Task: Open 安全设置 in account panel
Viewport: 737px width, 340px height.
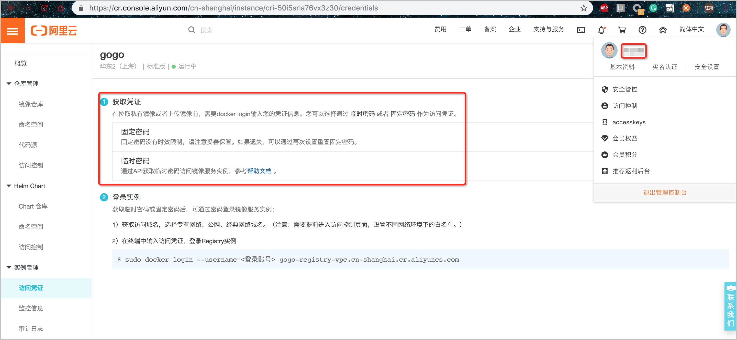Action: [706, 67]
